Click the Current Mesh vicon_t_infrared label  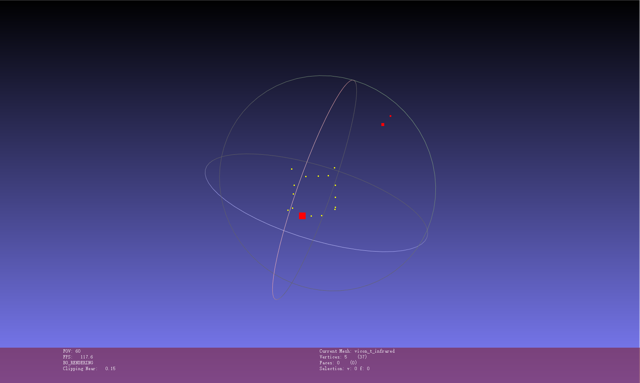(x=357, y=351)
